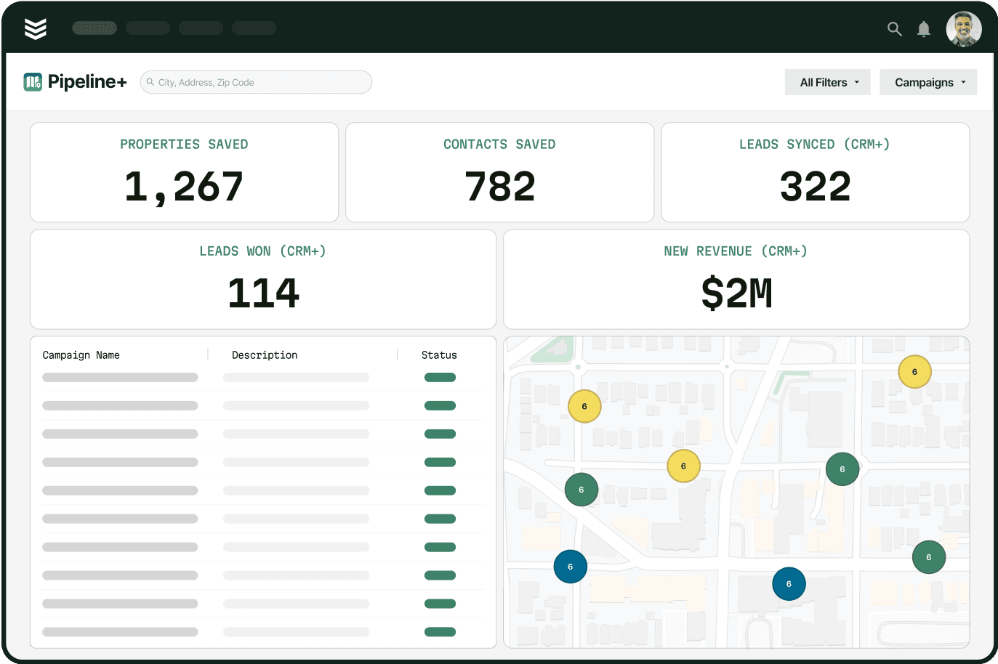This screenshot has height=664, width=998.
Task: Open the user profile avatar
Action: pyautogui.click(x=964, y=29)
